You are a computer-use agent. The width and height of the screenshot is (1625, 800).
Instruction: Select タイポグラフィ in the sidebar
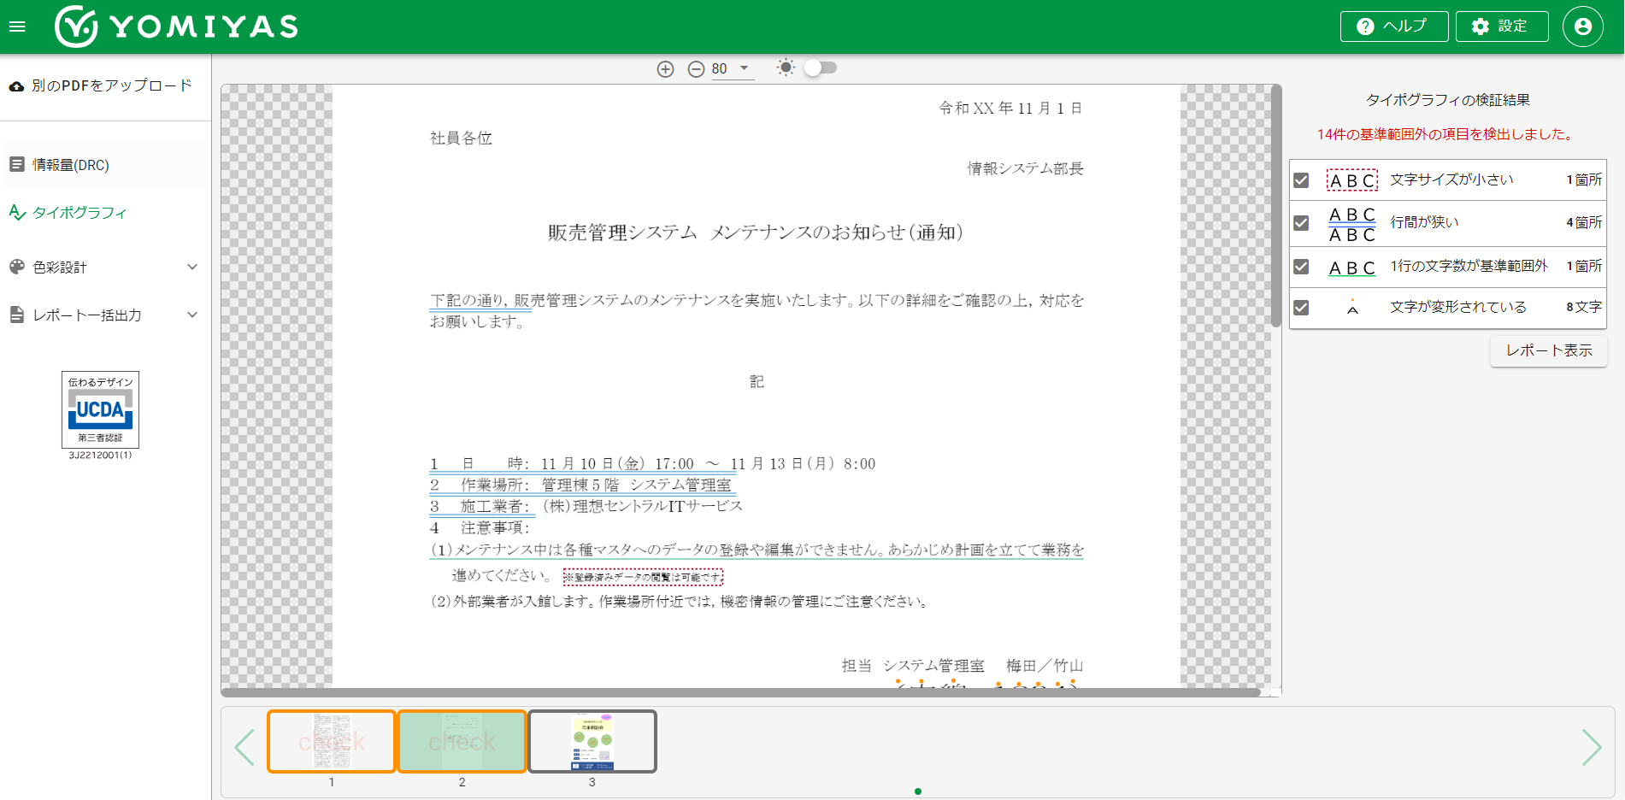[x=79, y=213]
